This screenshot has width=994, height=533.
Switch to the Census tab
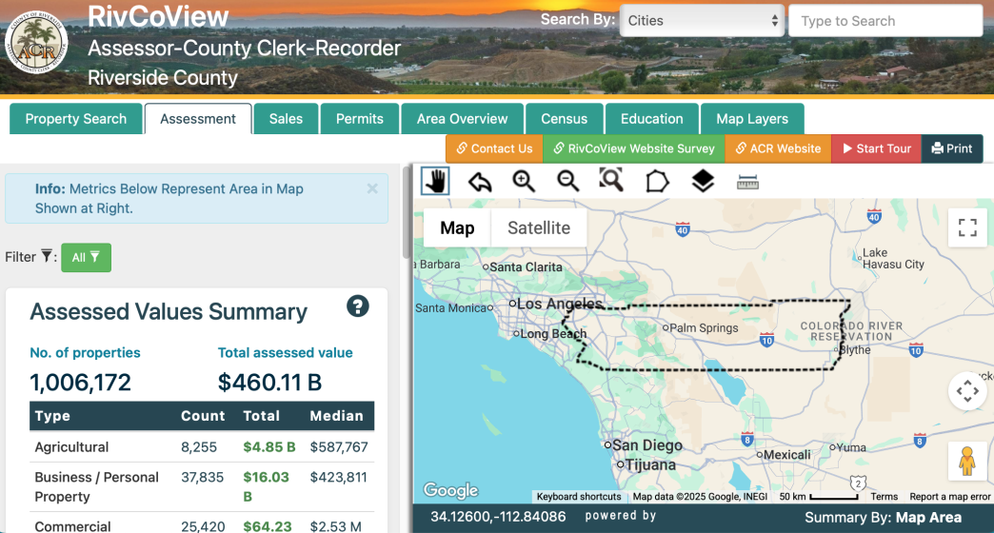click(x=565, y=119)
